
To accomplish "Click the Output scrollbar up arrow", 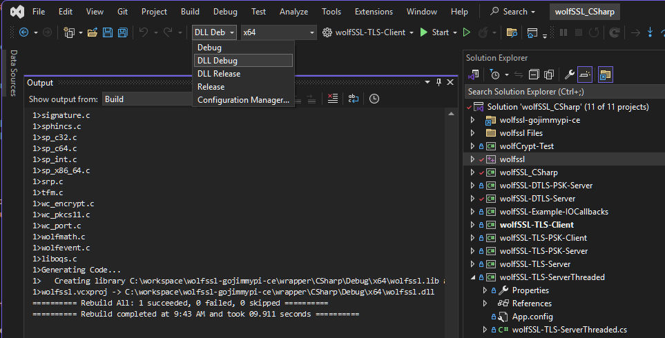I will (451, 114).
